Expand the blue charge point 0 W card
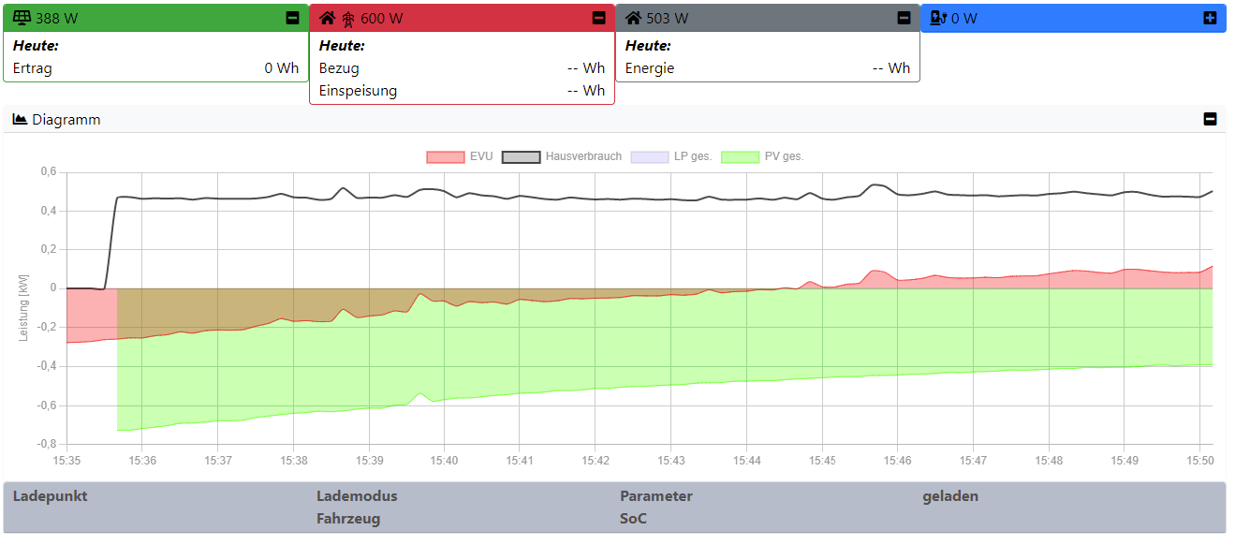Screen dimensions: 1250x545 point(1210,18)
